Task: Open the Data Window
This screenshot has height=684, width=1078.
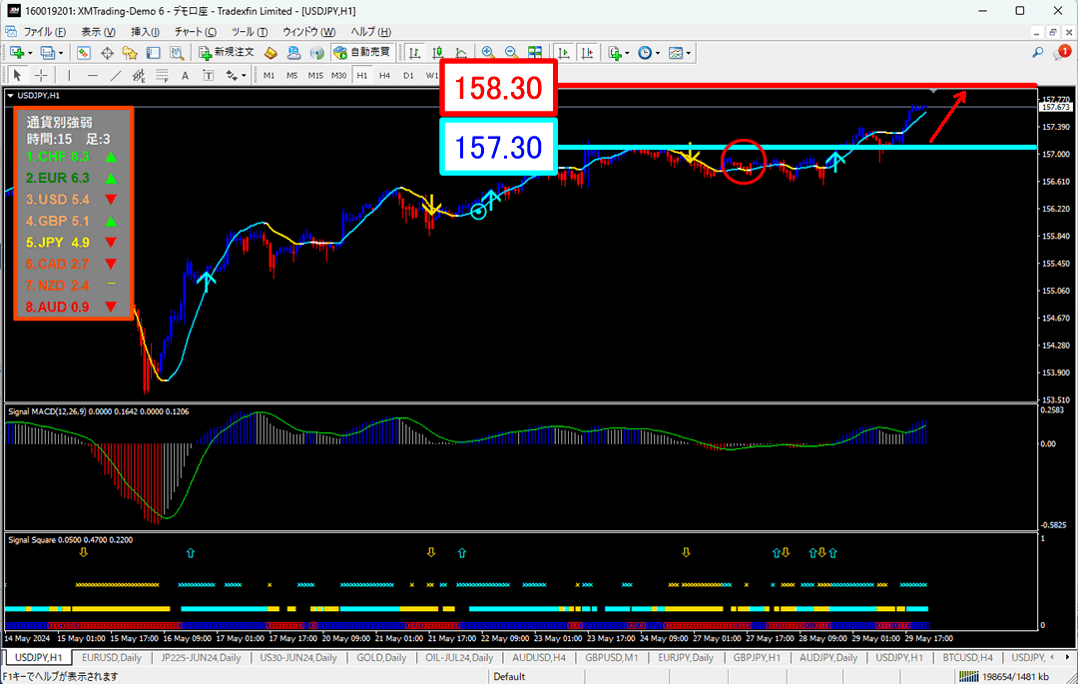Action: point(107,52)
